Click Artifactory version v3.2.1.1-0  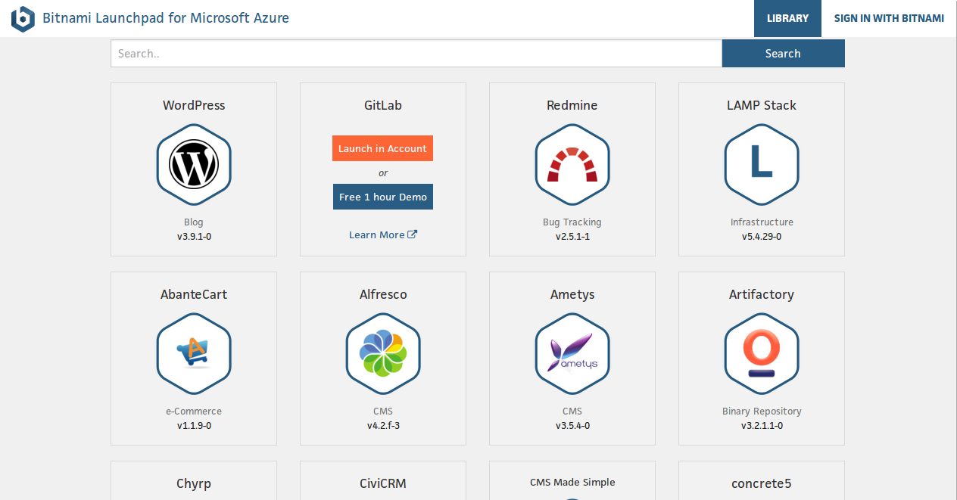pos(762,426)
